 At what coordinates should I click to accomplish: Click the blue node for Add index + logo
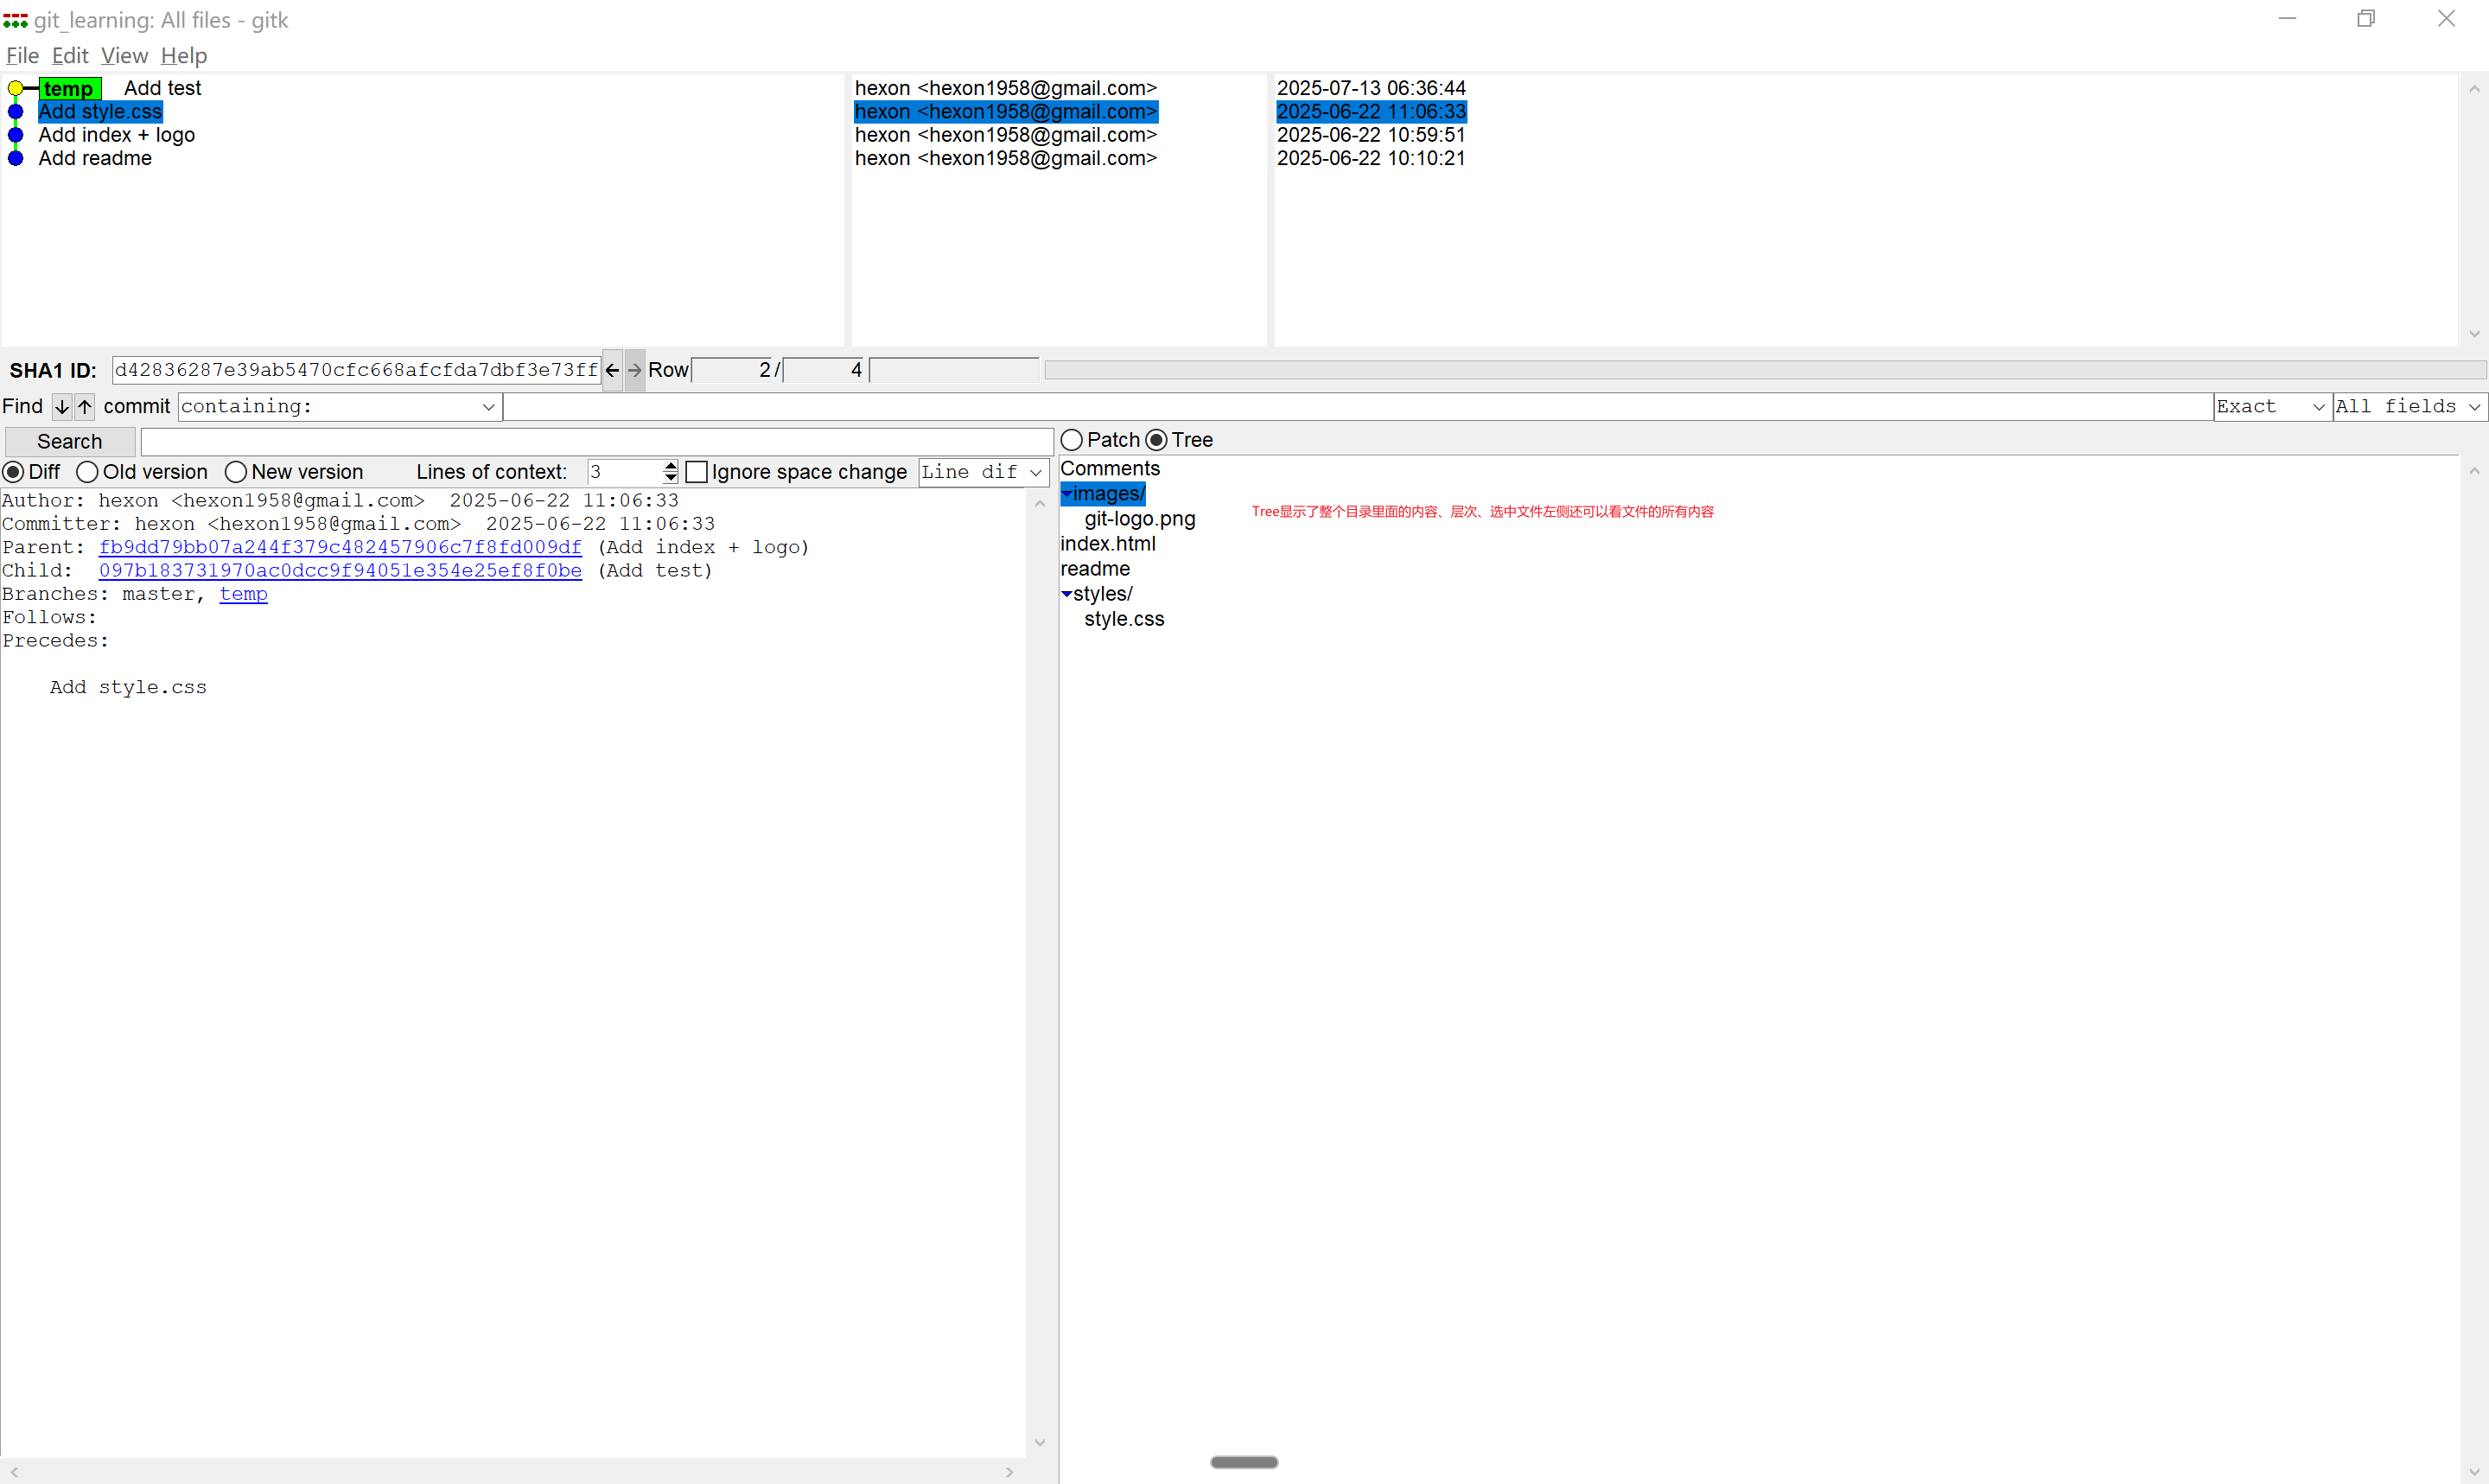pos(15,135)
